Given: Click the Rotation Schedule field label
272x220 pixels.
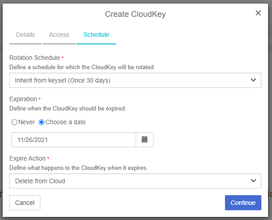Looking at the screenshot, I should [35, 58].
